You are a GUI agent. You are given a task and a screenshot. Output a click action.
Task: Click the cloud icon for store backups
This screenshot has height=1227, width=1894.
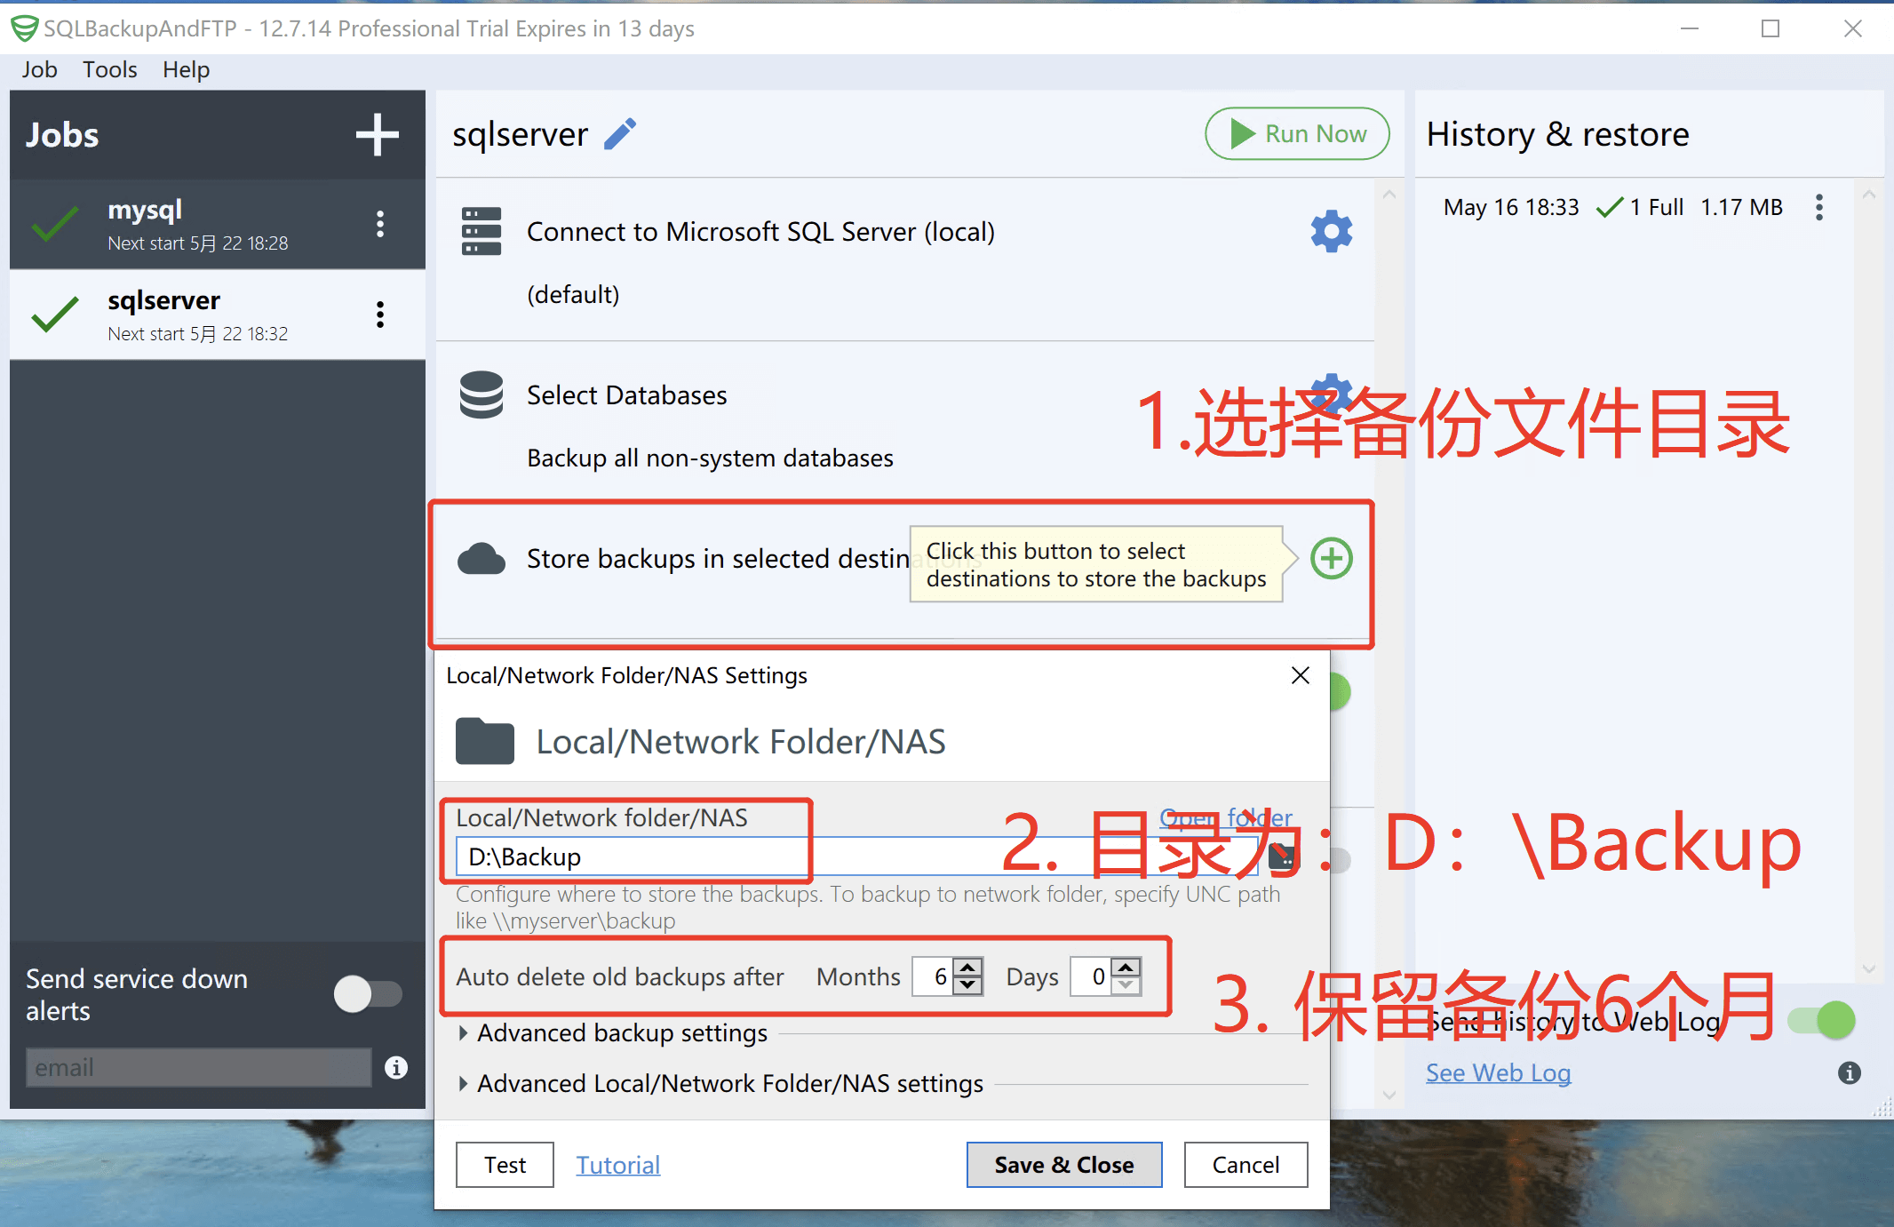coord(481,559)
